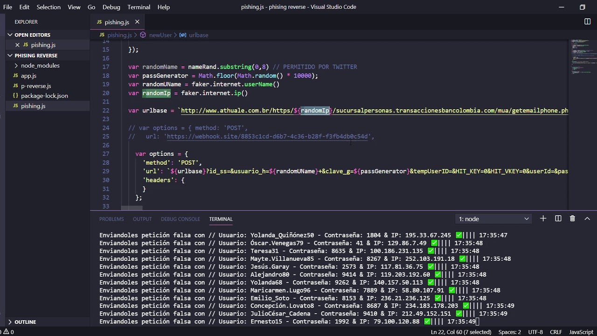Click the newUser symbol icon in breadcrumbs
The width and height of the screenshot is (597, 336).
click(x=143, y=35)
